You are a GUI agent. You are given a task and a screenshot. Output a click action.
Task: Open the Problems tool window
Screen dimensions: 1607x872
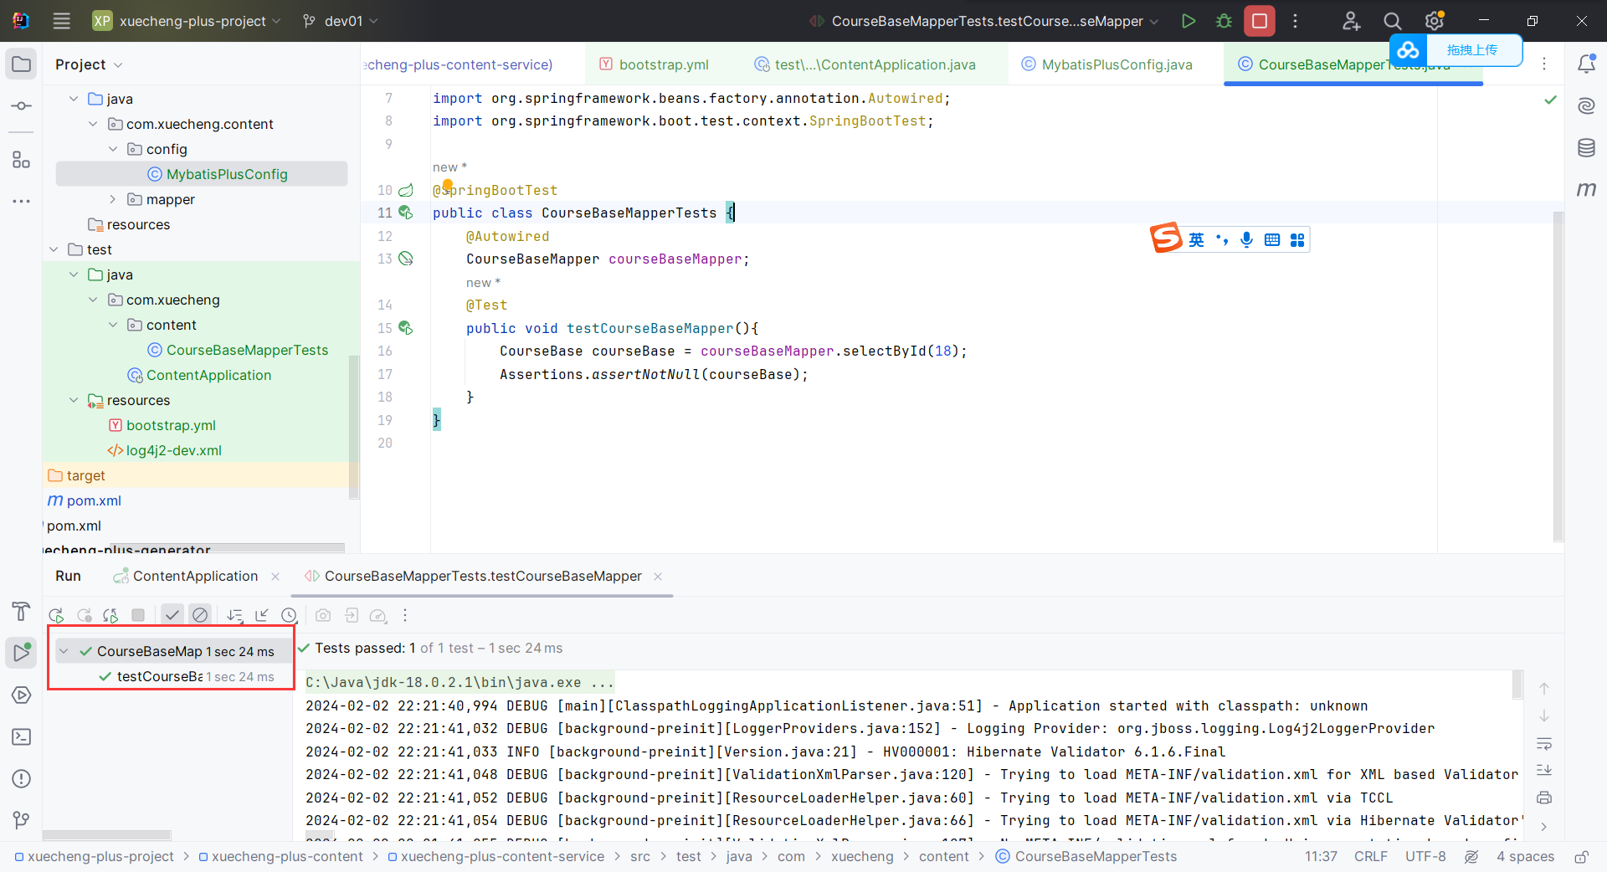(x=22, y=779)
